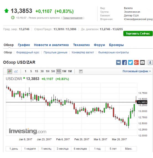The height and width of the screenshot is (158, 153).
Task: Click the Торговать Сейчас button
Action: coord(138,33)
